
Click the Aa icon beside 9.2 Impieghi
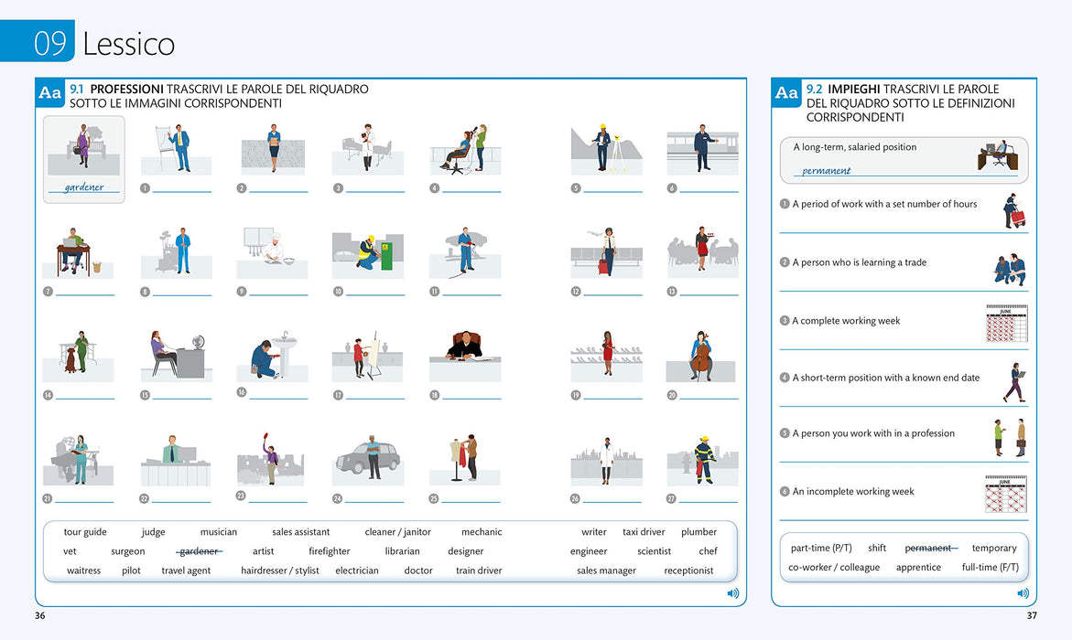[786, 93]
